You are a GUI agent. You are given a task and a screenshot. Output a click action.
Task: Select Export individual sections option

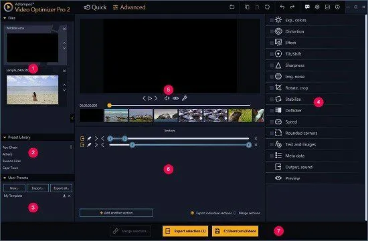click(192, 213)
